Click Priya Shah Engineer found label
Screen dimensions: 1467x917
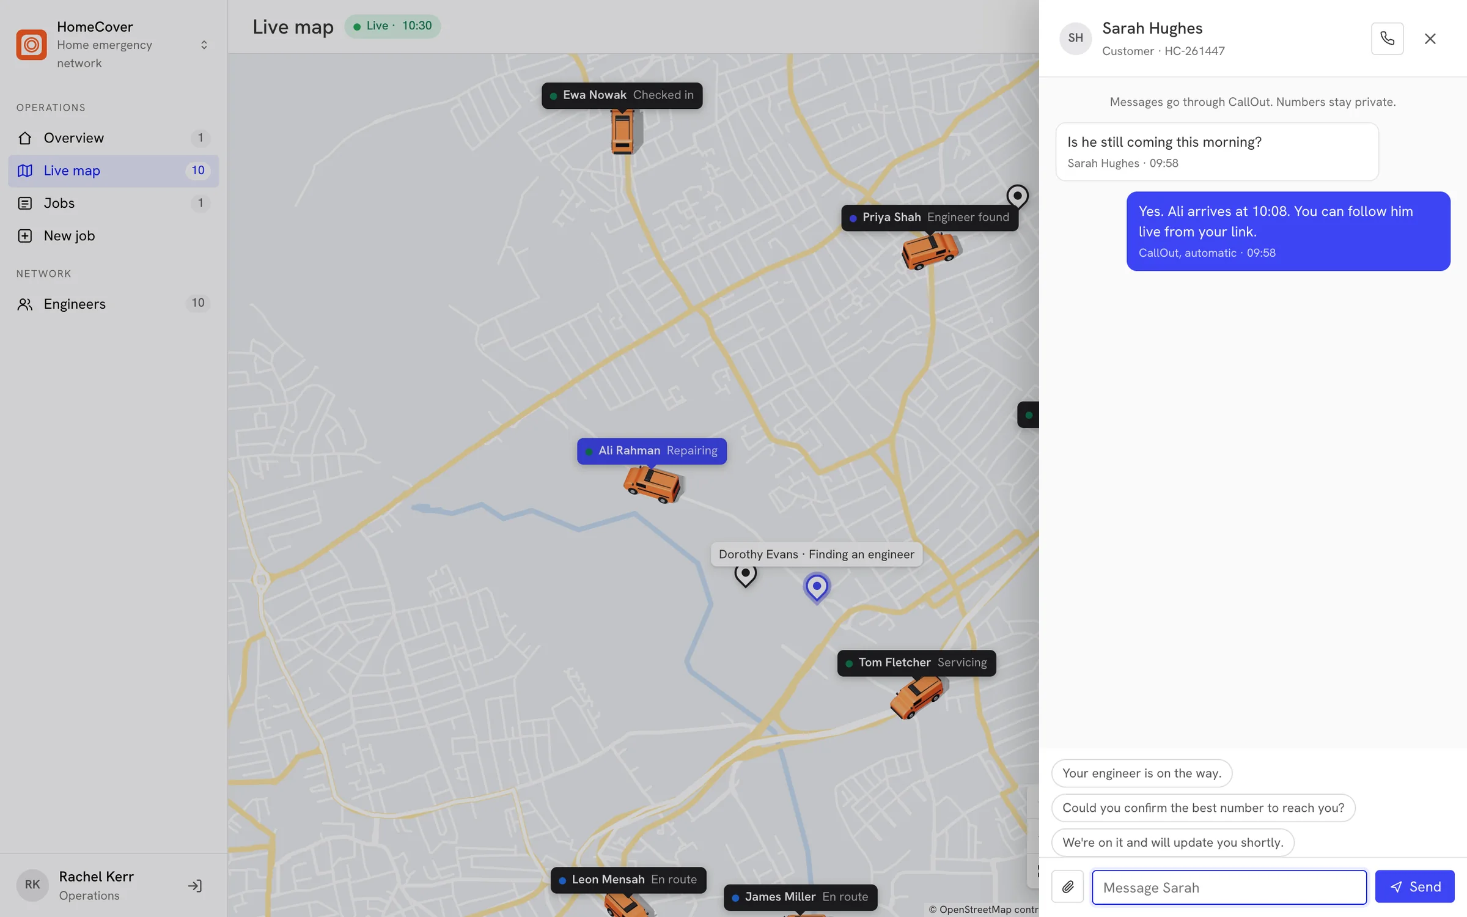[930, 218]
